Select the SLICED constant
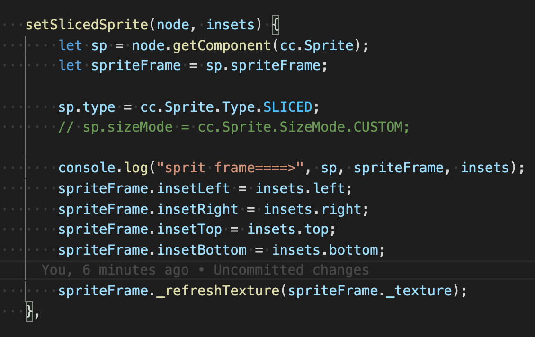 288,107
